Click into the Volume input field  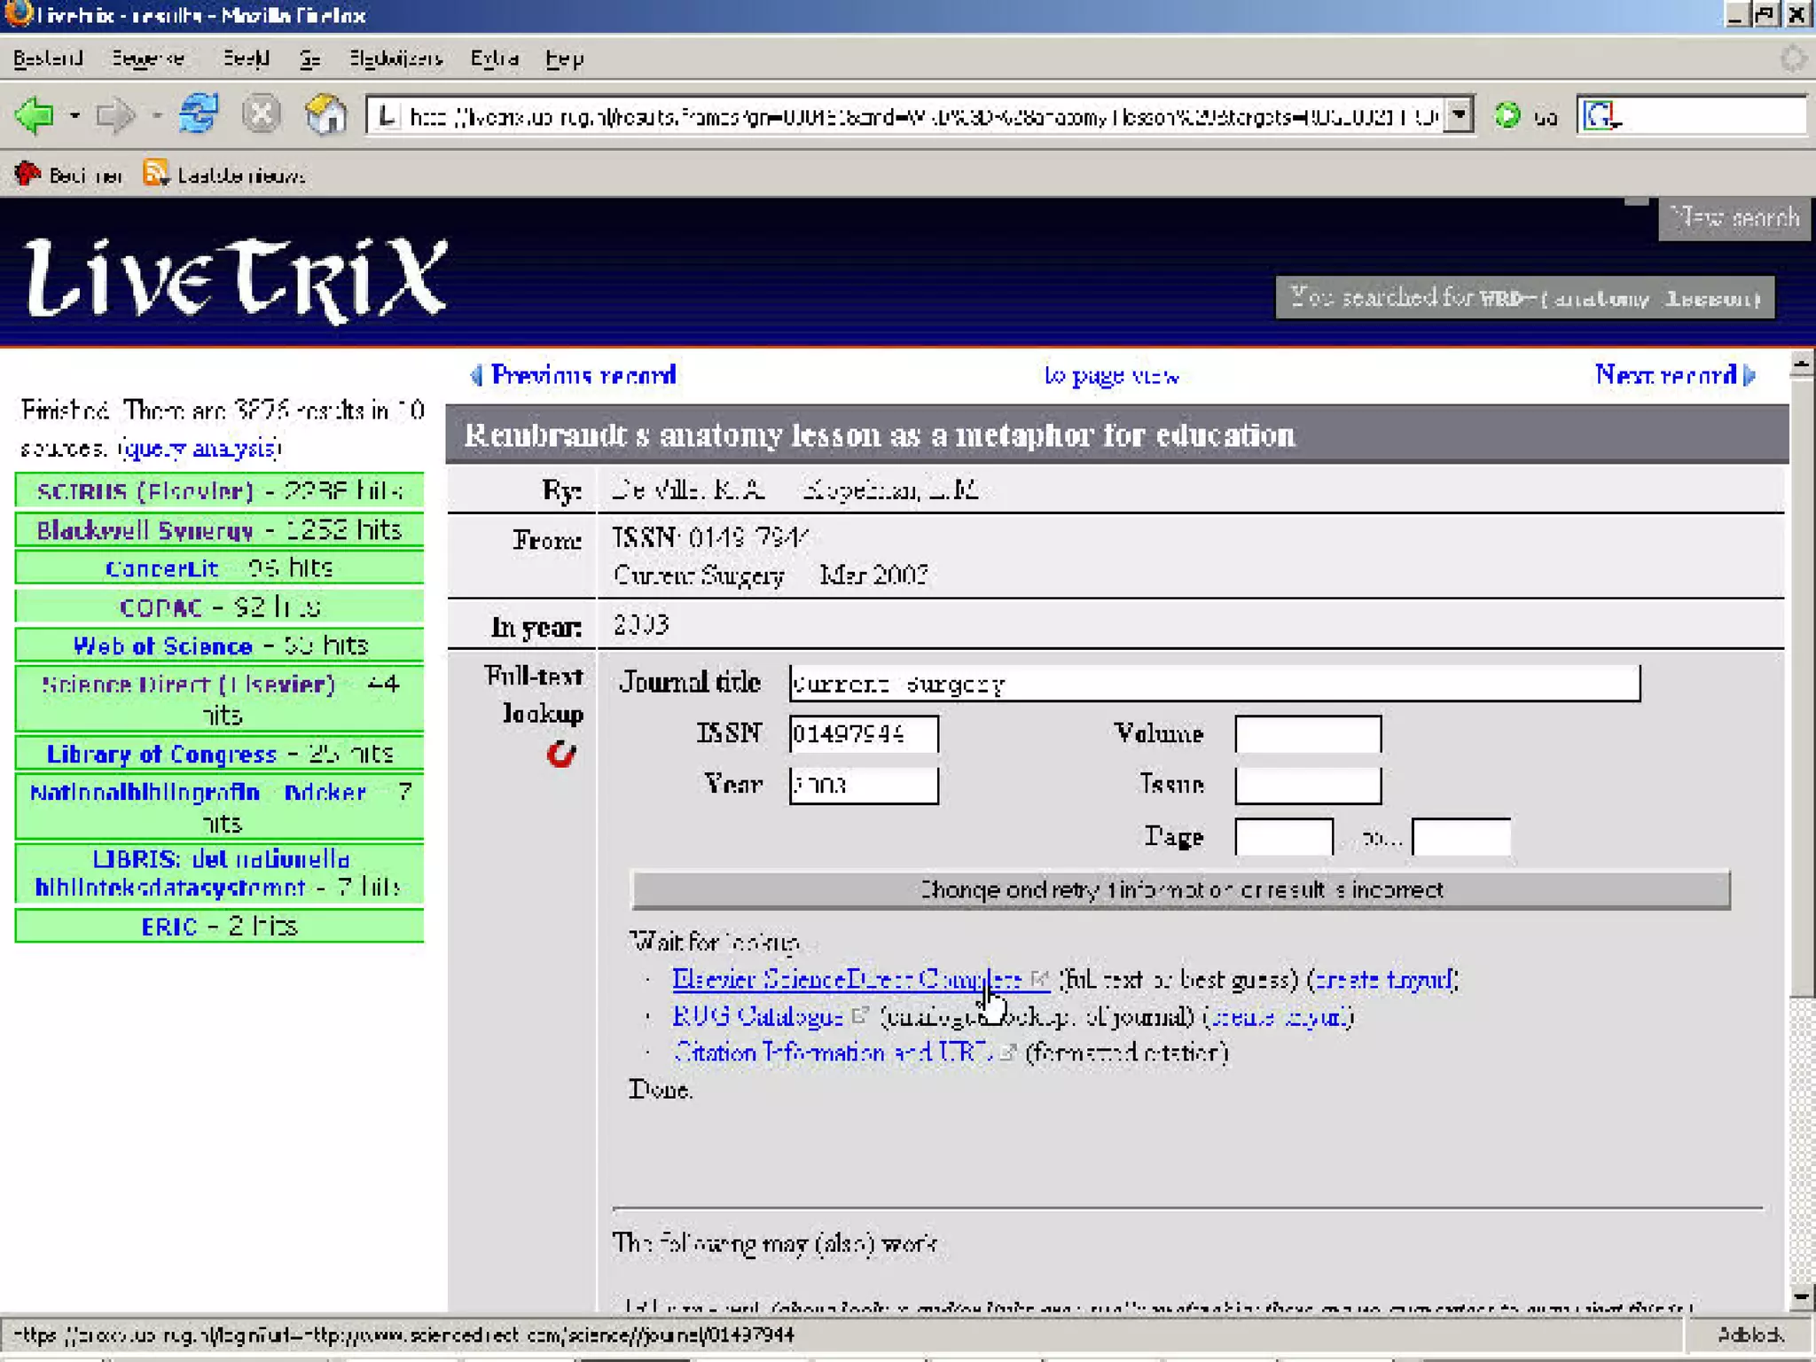(x=1307, y=734)
